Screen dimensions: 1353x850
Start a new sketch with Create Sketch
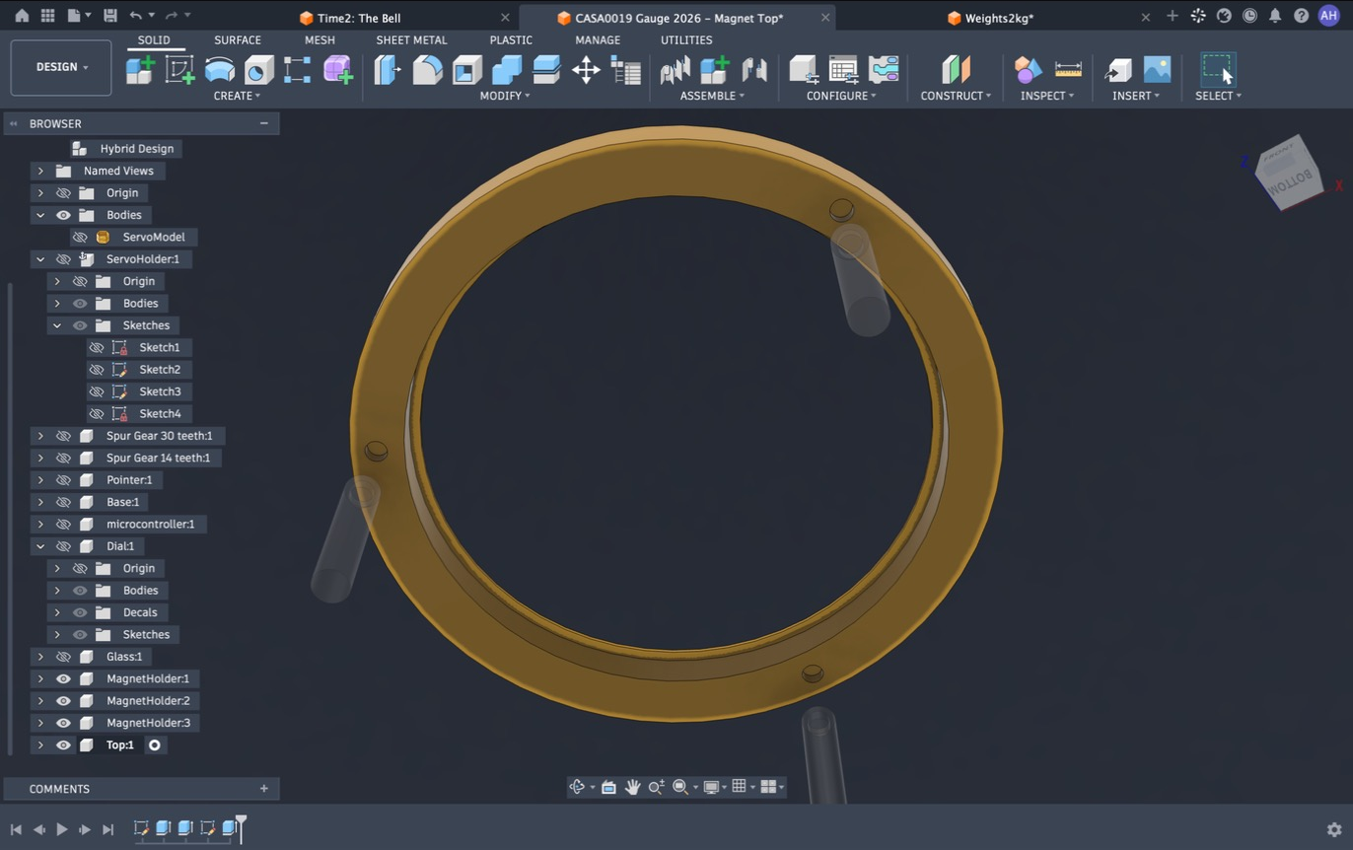click(179, 70)
